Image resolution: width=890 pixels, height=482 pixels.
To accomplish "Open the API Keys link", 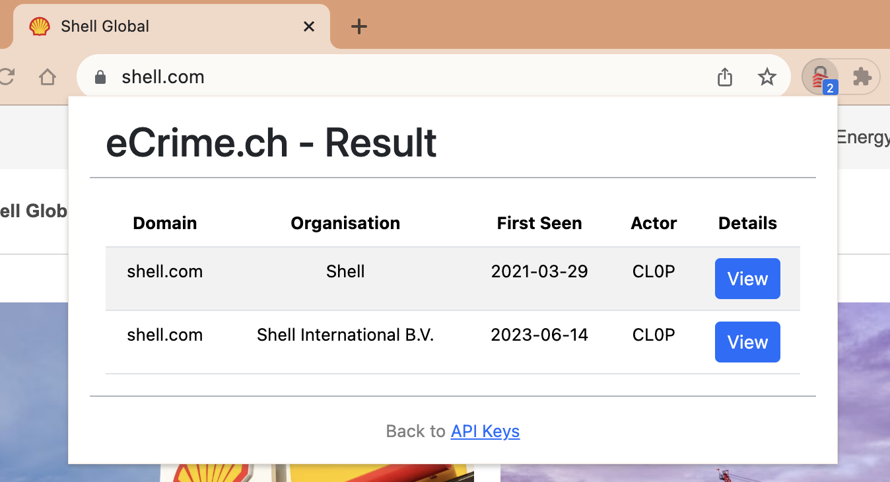I will coord(485,431).
